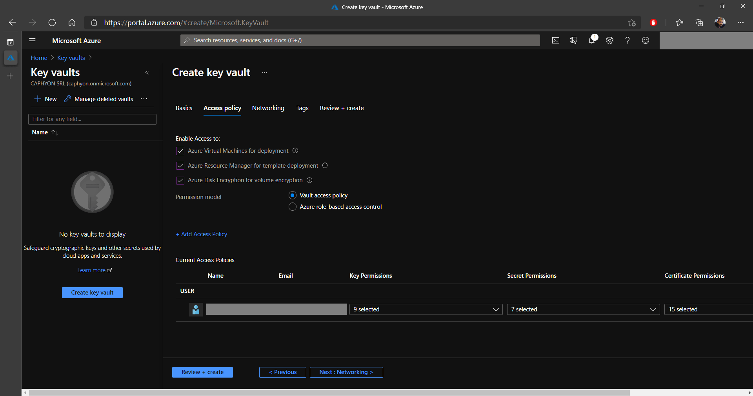The image size is (753, 396).
Task: Open more options next to Create key vault title
Action: (x=264, y=73)
